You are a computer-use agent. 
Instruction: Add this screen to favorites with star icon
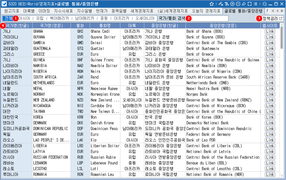point(212,4)
